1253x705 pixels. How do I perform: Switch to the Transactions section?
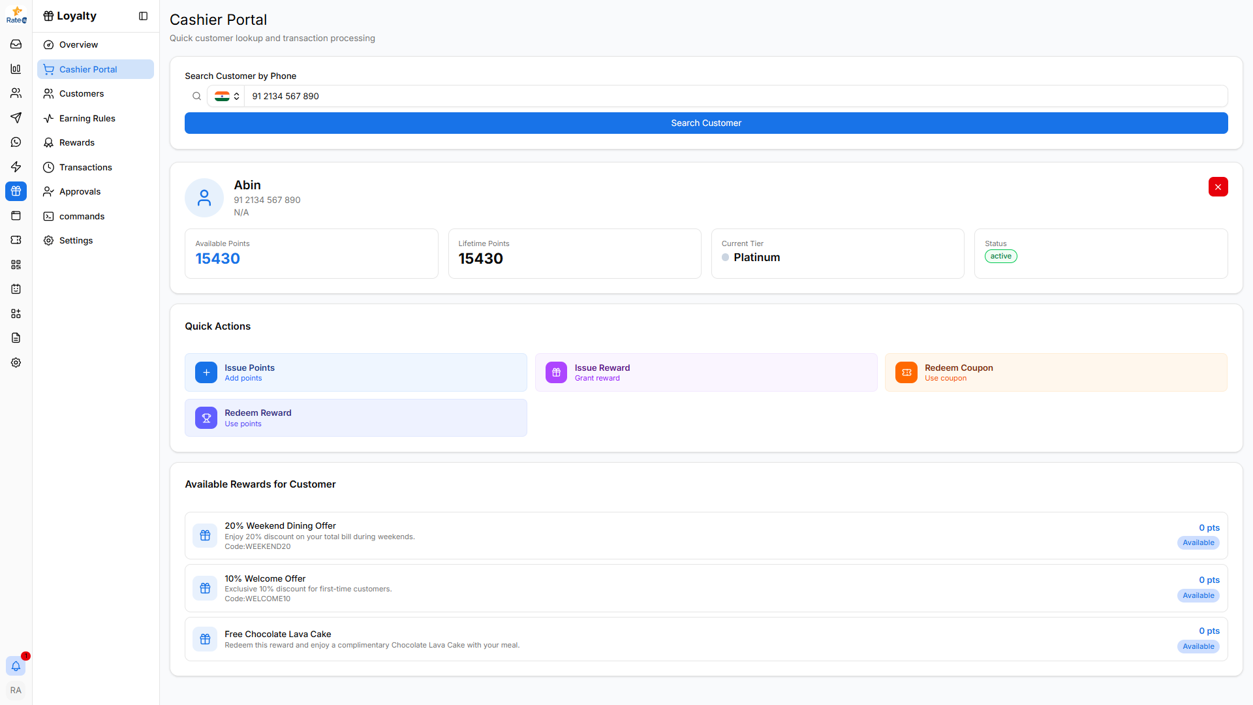(x=84, y=167)
